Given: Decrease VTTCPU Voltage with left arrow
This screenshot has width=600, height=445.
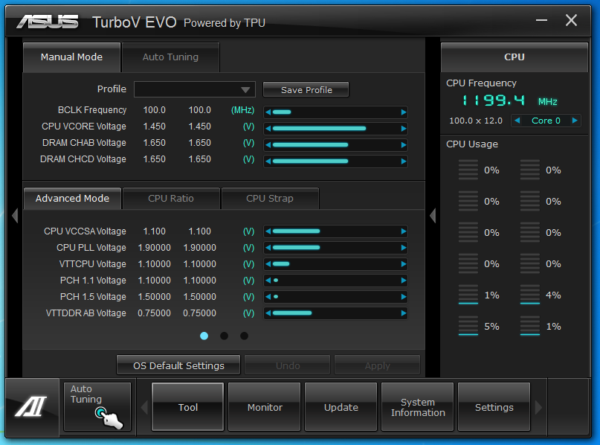Looking at the screenshot, I should pyautogui.click(x=268, y=264).
